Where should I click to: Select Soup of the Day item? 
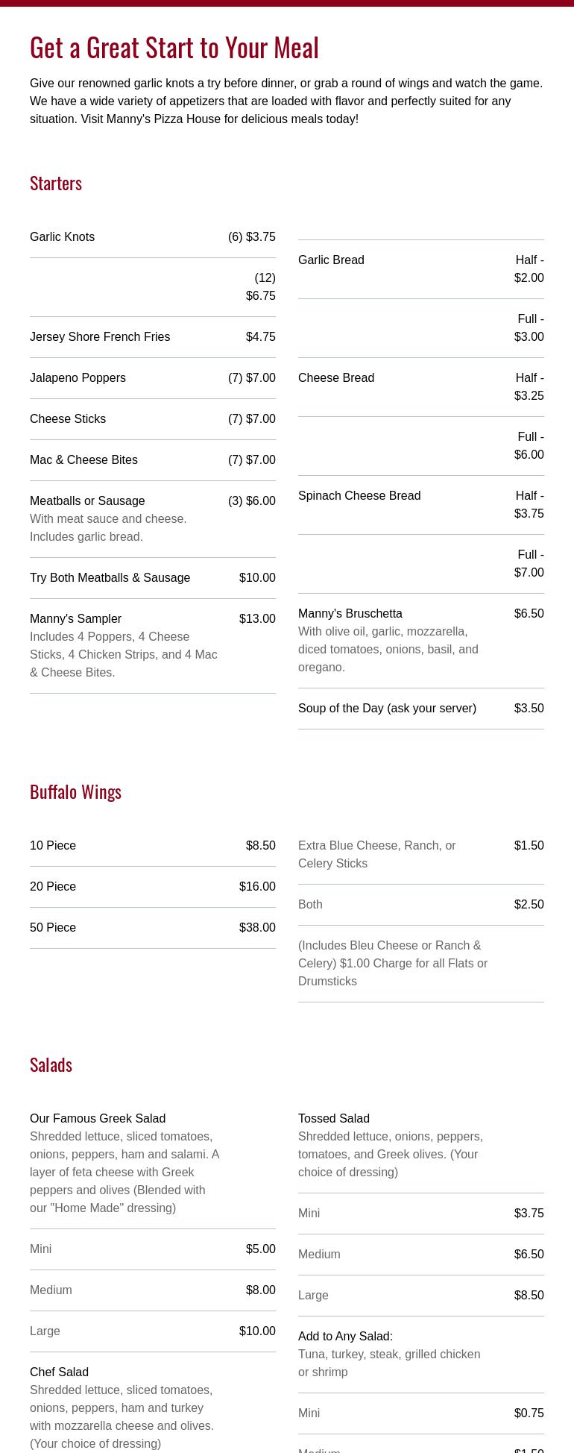(x=387, y=709)
